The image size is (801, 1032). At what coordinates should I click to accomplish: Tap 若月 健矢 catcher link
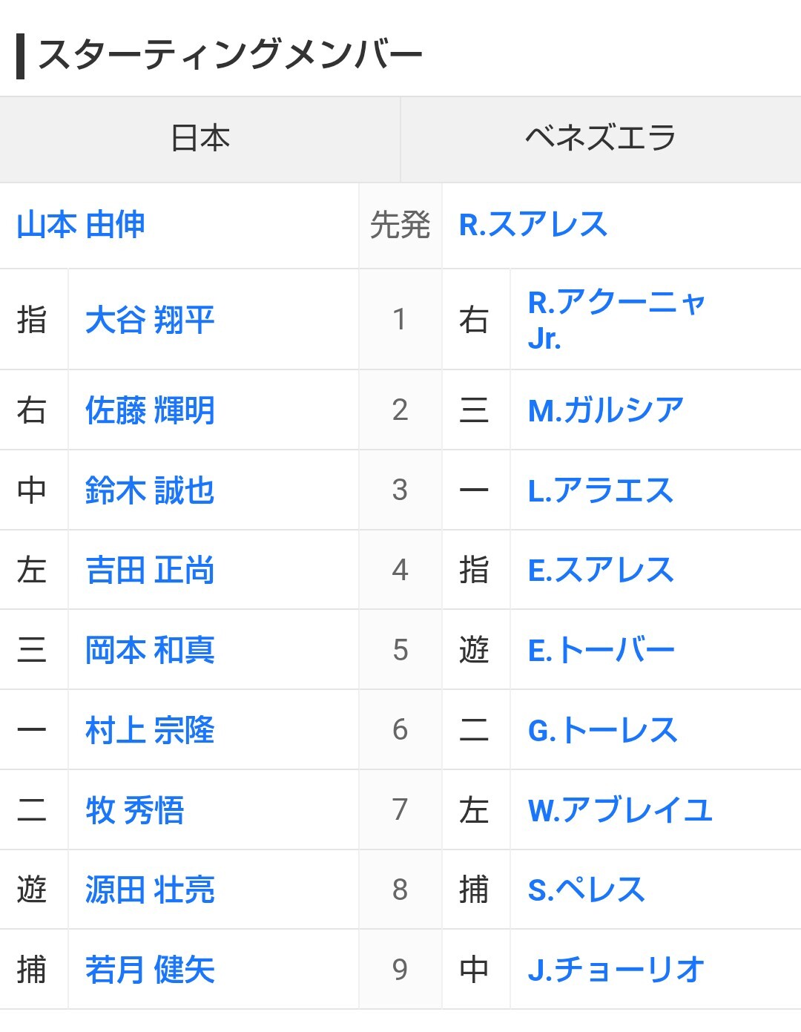[150, 970]
